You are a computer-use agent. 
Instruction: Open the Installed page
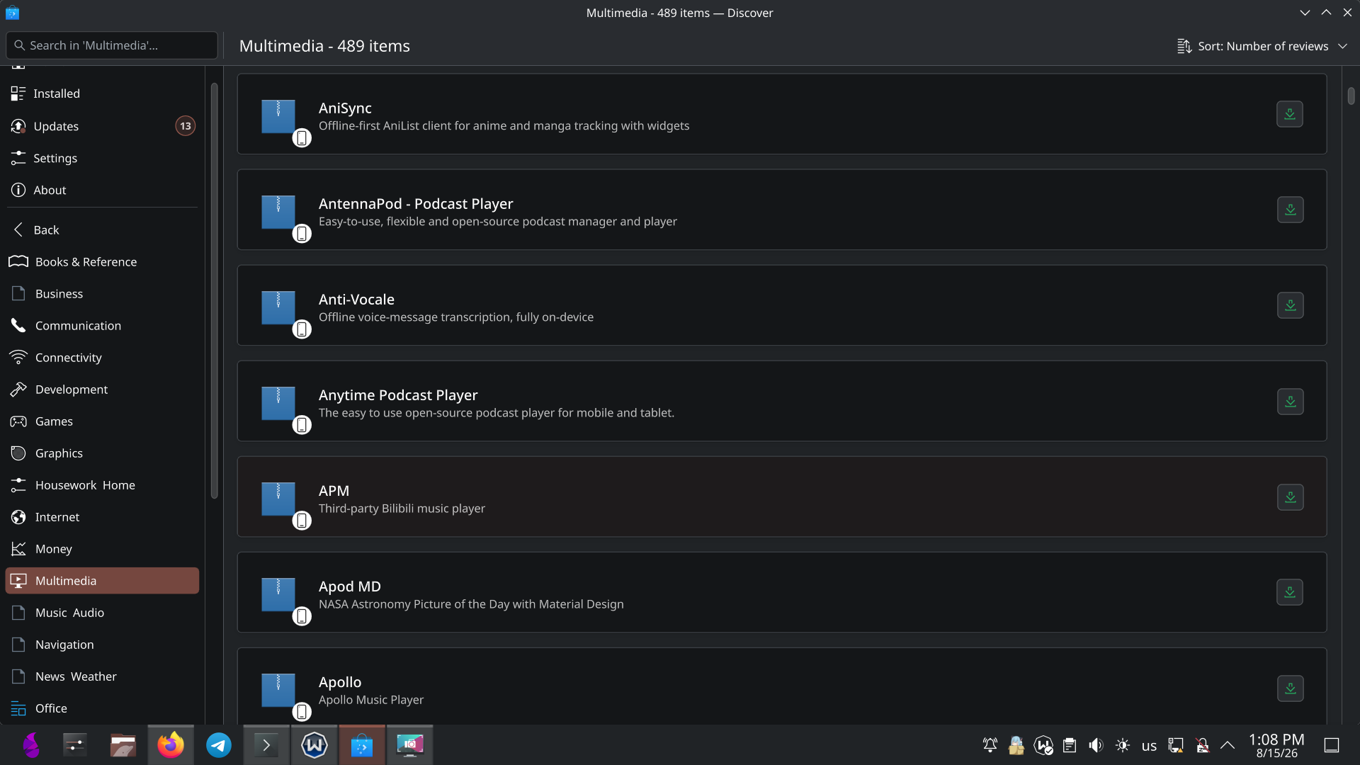tap(102, 93)
